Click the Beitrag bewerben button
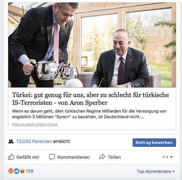The image size is (182, 180). point(154,143)
